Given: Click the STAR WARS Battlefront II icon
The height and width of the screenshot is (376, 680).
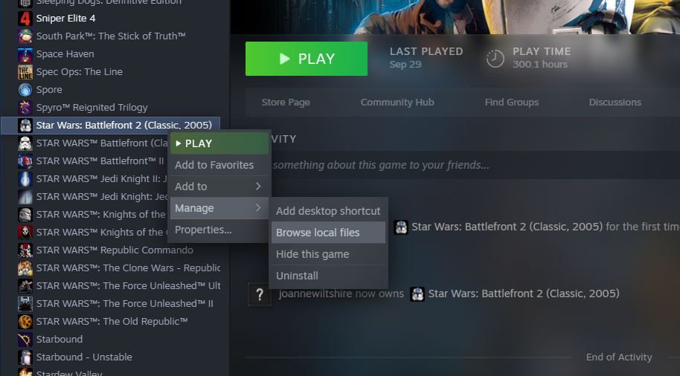Looking at the screenshot, I should click(25, 161).
